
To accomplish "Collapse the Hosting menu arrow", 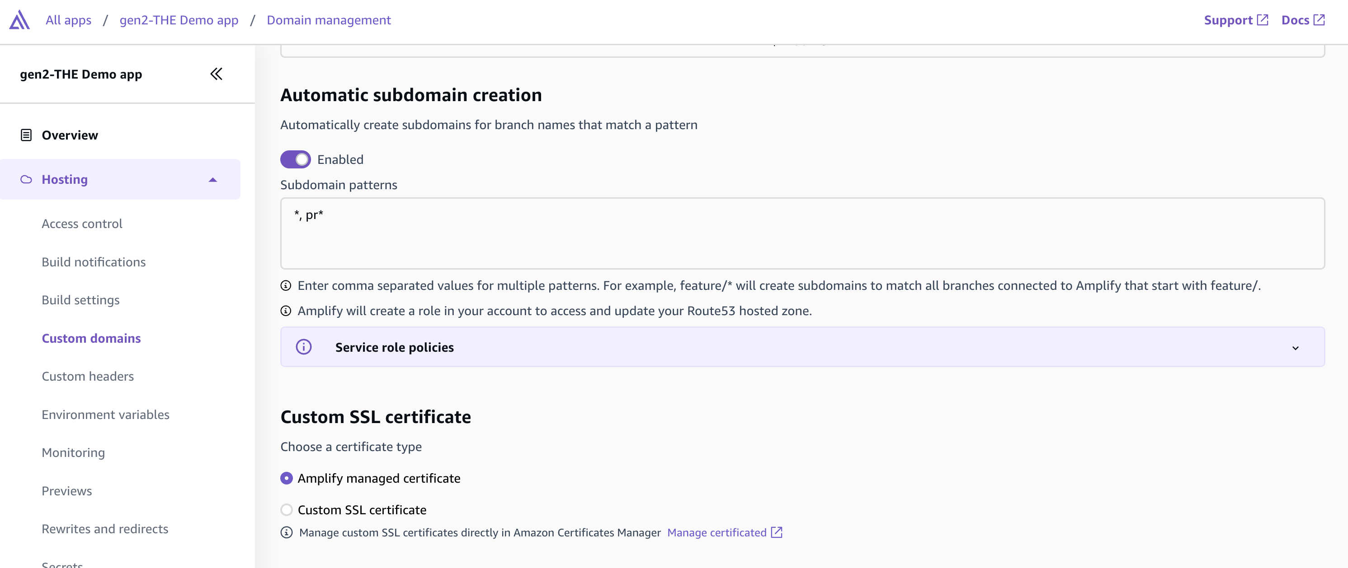I will [x=212, y=179].
